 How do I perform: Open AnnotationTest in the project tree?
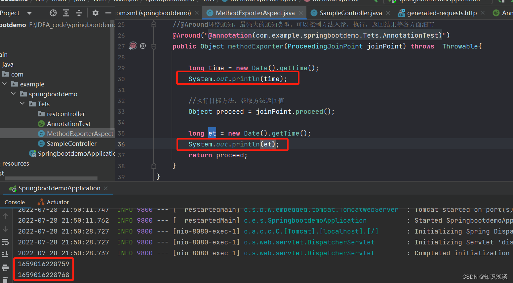point(69,124)
